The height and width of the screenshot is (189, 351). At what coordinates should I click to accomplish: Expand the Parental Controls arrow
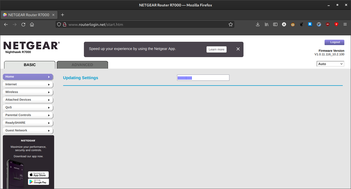click(x=49, y=115)
